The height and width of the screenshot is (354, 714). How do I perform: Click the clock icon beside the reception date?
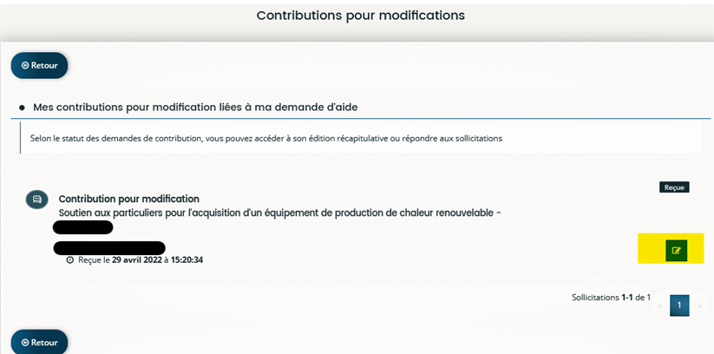coord(69,260)
